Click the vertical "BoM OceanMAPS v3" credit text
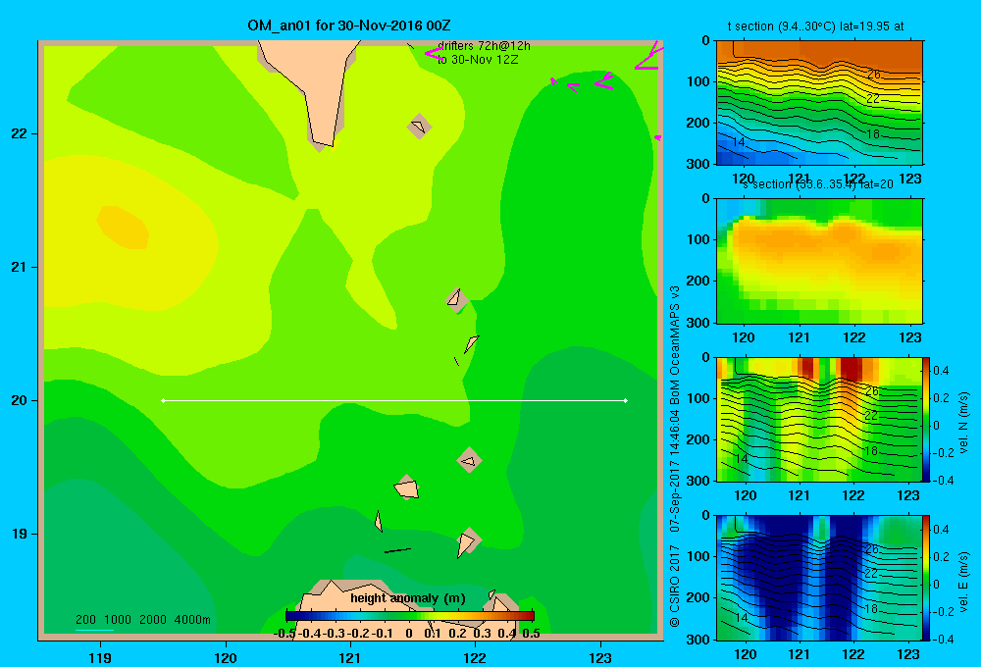981x667 pixels. [675, 345]
